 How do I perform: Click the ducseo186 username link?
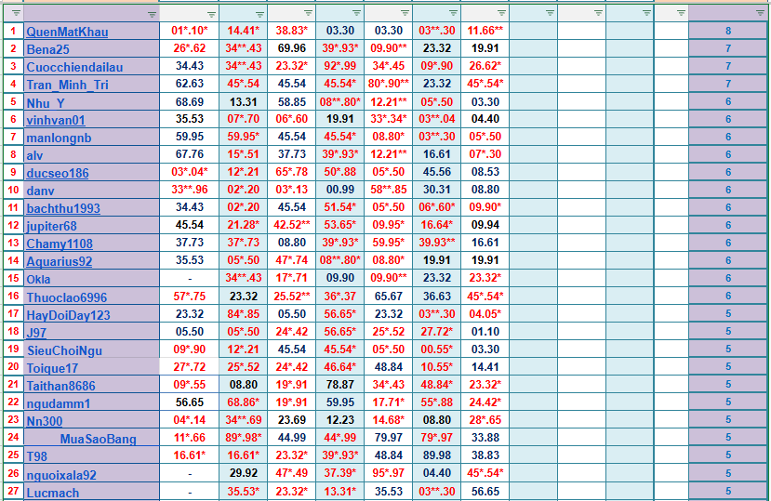click(x=58, y=173)
